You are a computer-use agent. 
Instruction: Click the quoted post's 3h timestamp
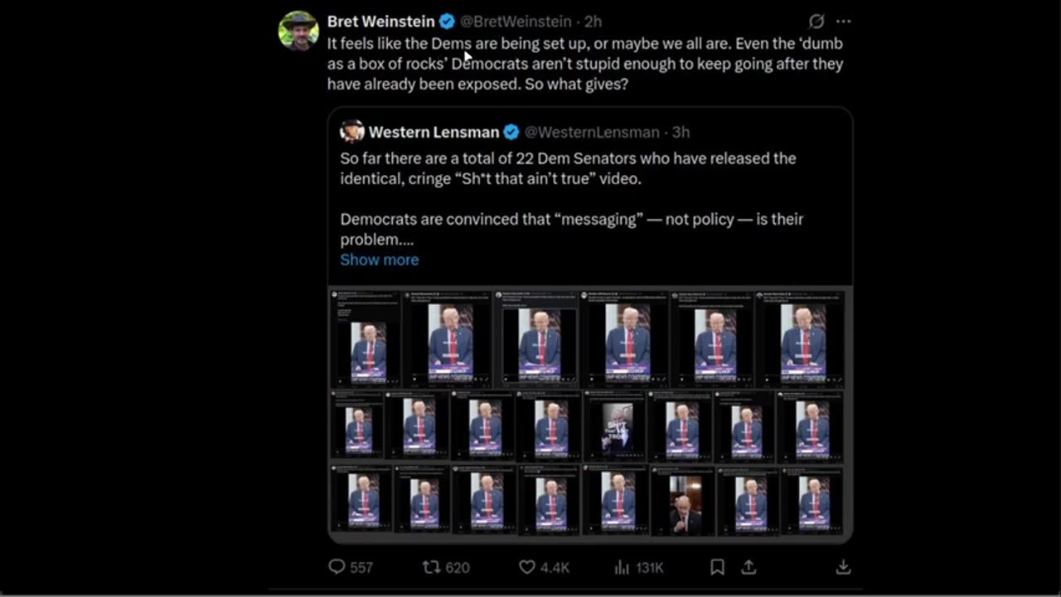click(681, 132)
